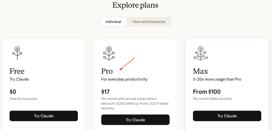Click the Free plan title

(x=17, y=71)
